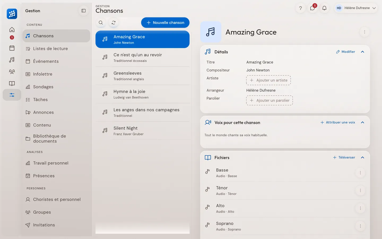Open the chat messages icon with badge
This screenshot has width=382, height=239.
312,8
